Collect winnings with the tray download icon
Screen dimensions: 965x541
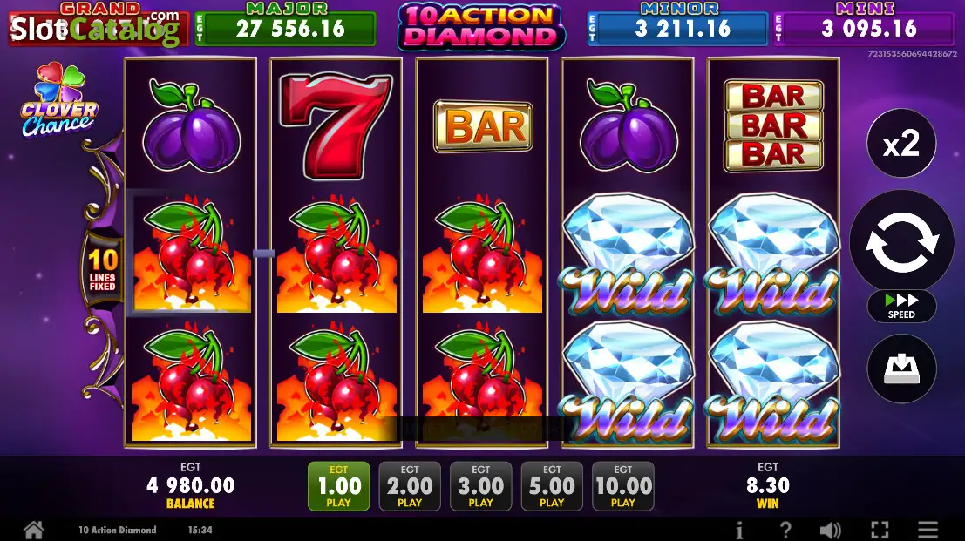coord(901,369)
